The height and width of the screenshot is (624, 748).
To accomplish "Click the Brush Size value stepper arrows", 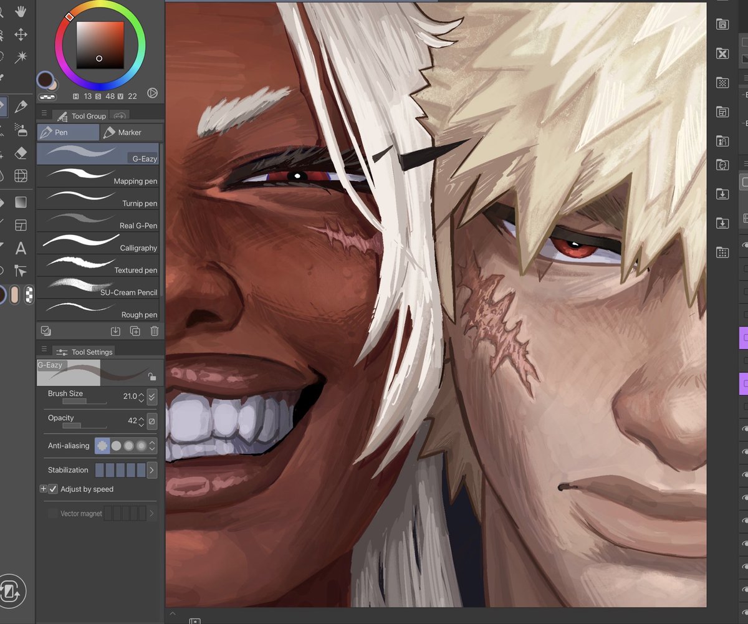I will 141,396.
